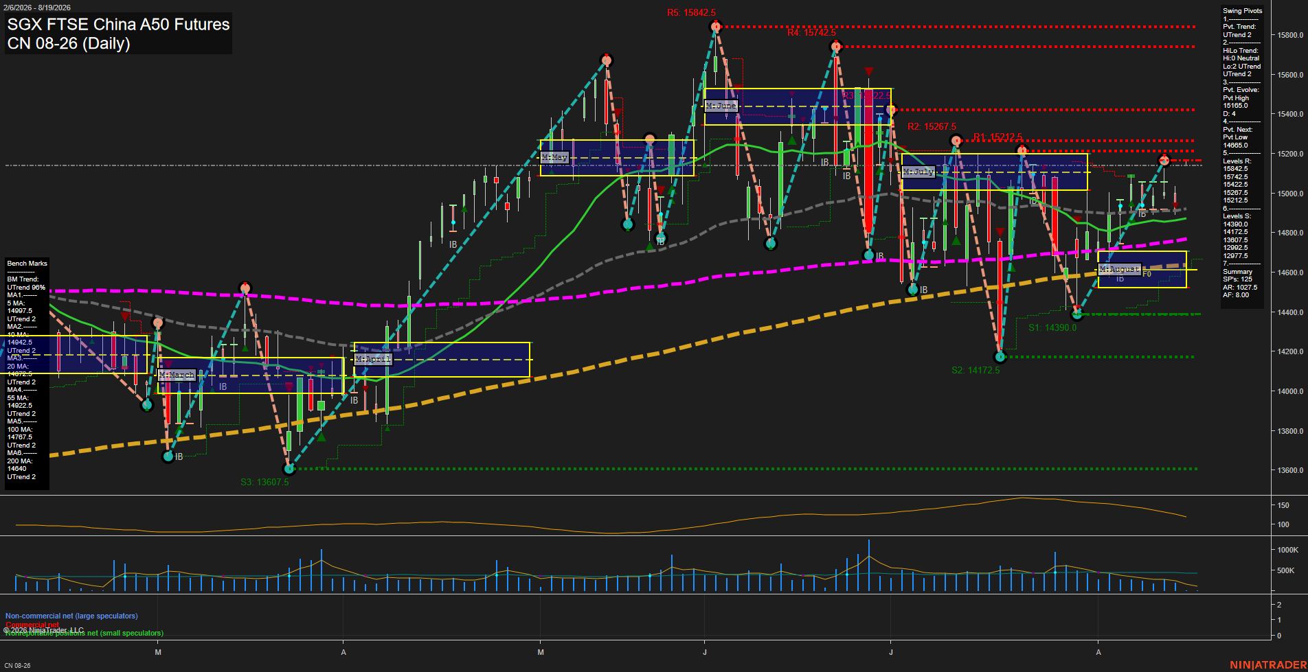Click the 15000.0 price axis label
The height and width of the screenshot is (672, 1308).
coord(1289,194)
